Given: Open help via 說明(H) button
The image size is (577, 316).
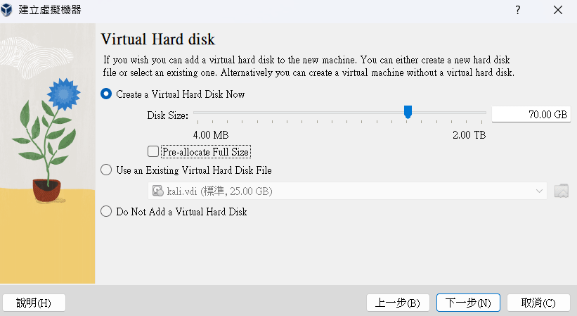Looking at the screenshot, I should coord(34,303).
